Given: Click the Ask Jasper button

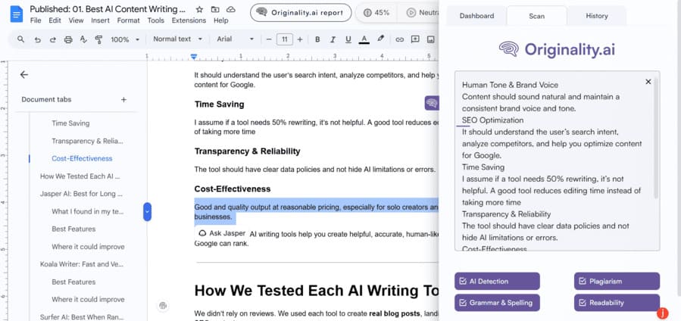Looking at the screenshot, I should point(221,233).
